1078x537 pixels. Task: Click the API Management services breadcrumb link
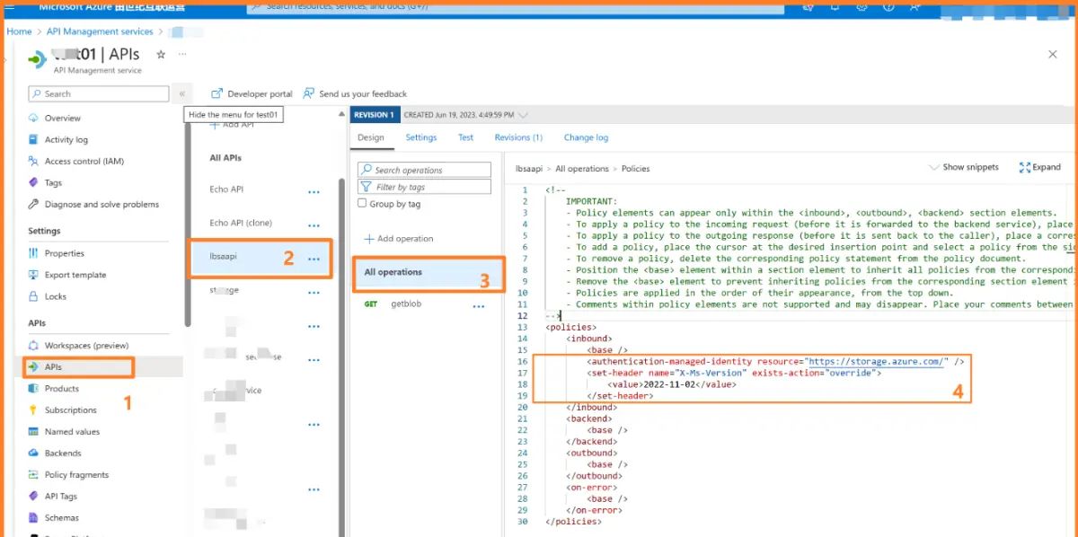pos(100,31)
